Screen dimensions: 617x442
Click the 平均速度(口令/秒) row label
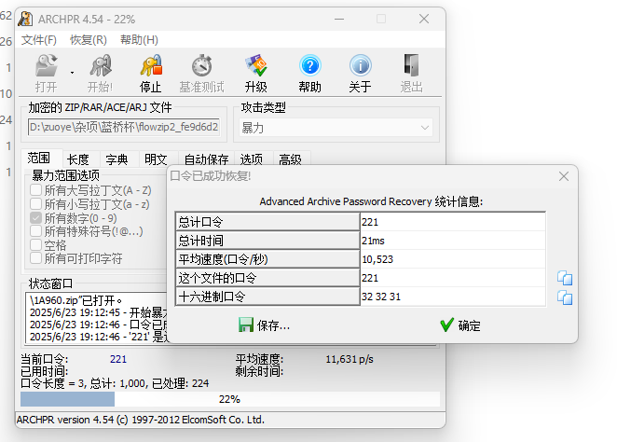pos(267,259)
